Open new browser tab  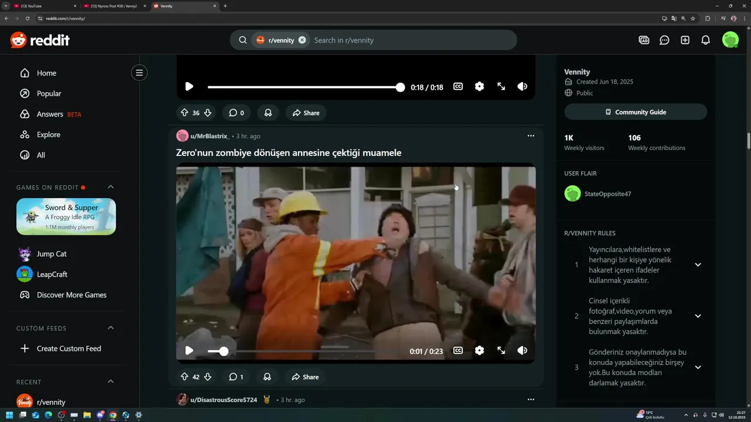tap(225, 6)
